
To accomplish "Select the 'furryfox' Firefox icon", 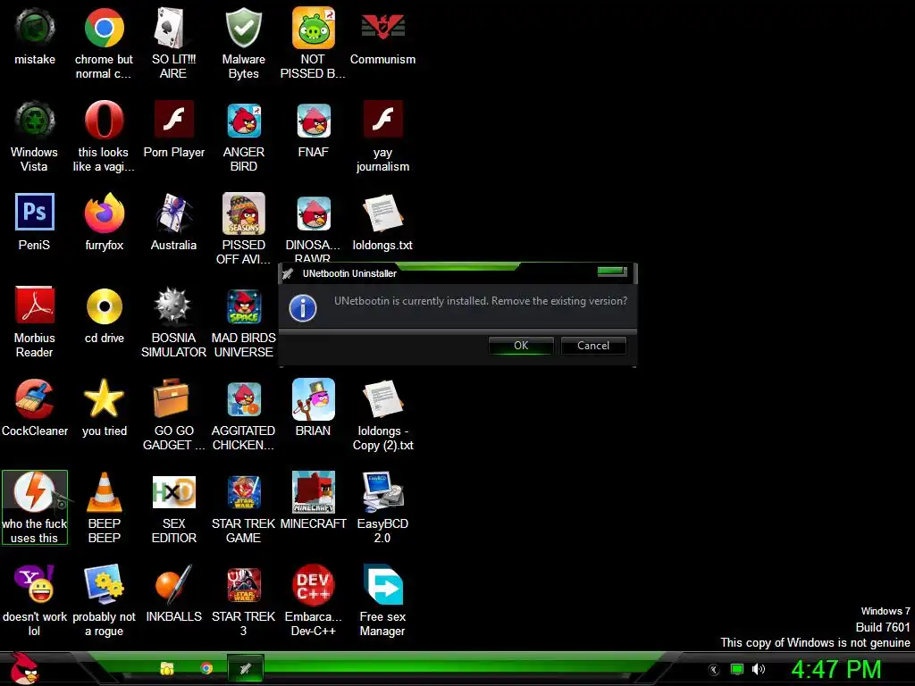I will coord(104,213).
